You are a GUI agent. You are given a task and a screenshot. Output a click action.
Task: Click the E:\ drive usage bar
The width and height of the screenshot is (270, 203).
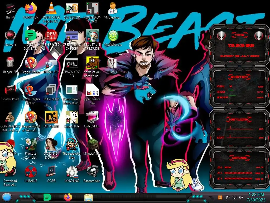(x=238, y=178)
